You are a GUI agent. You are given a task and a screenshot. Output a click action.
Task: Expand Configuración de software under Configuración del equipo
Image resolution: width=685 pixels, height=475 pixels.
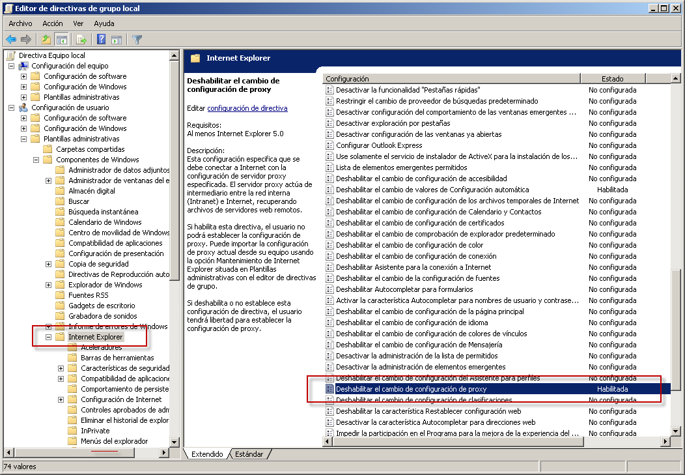click(23, 76)
